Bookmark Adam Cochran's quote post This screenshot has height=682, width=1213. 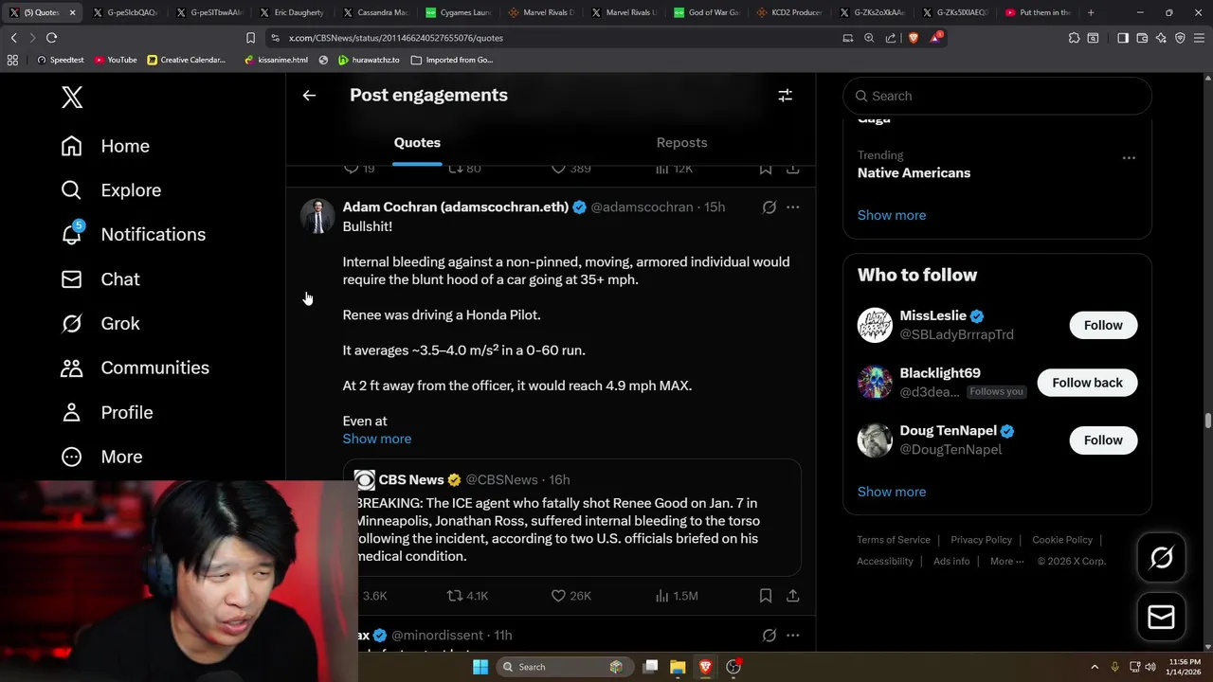tap(765, 596)
